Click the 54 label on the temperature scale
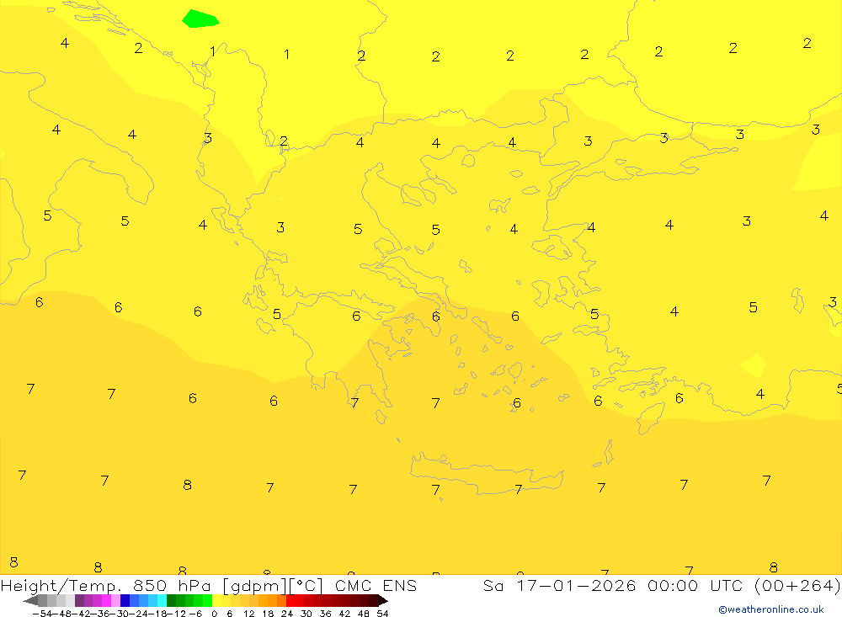This screenshot has width=842, height=617. (382, 614)
